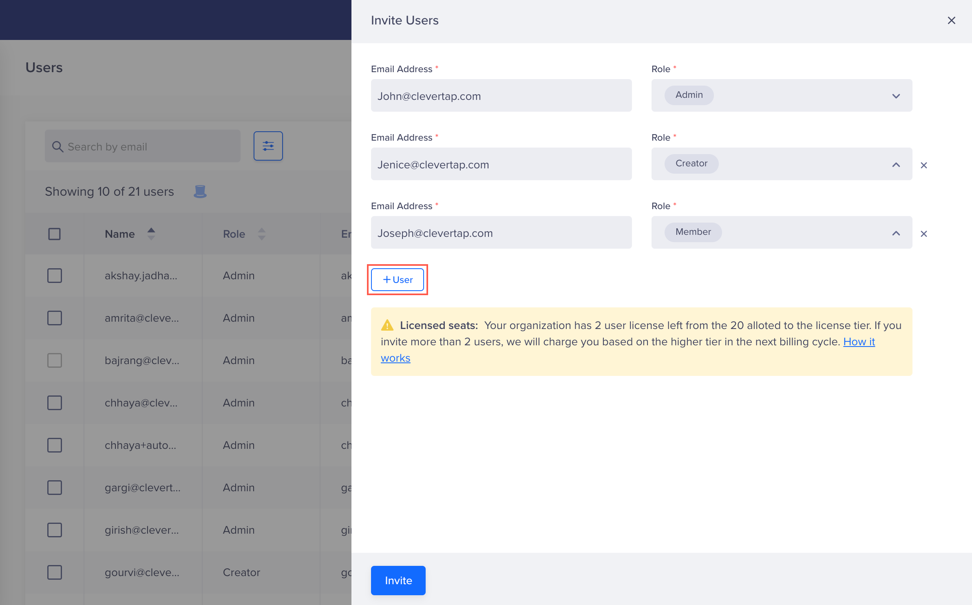This screenshot has height=605, width=972.
Task: Click the sort icon next to Role column
Action: click(261, 234)
